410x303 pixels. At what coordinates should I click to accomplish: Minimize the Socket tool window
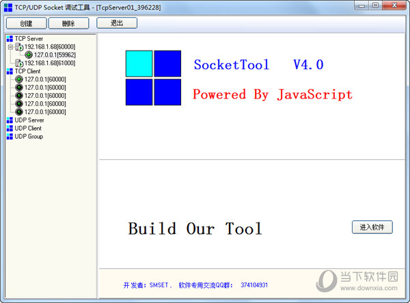tap(362, 5)
